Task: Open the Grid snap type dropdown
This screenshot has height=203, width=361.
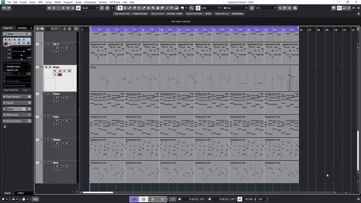Action: [x=210, y=8]
